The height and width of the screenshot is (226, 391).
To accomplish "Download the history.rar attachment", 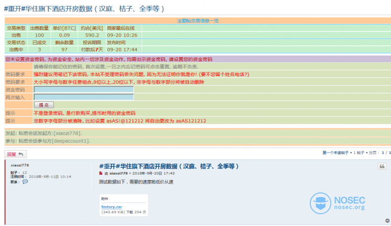I will [111, 207].
